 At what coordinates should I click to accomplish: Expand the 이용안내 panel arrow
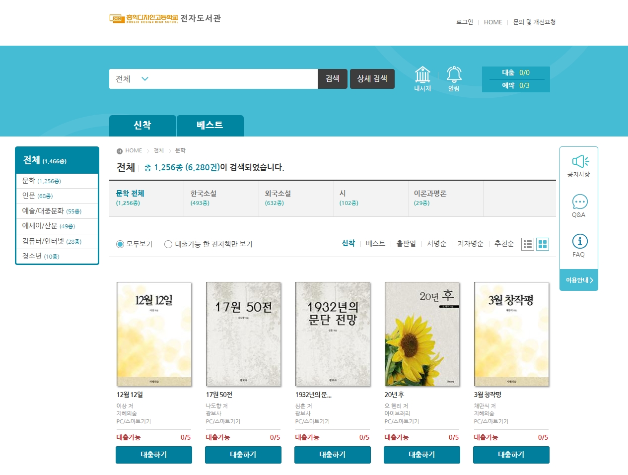click(x=579, y=280)
